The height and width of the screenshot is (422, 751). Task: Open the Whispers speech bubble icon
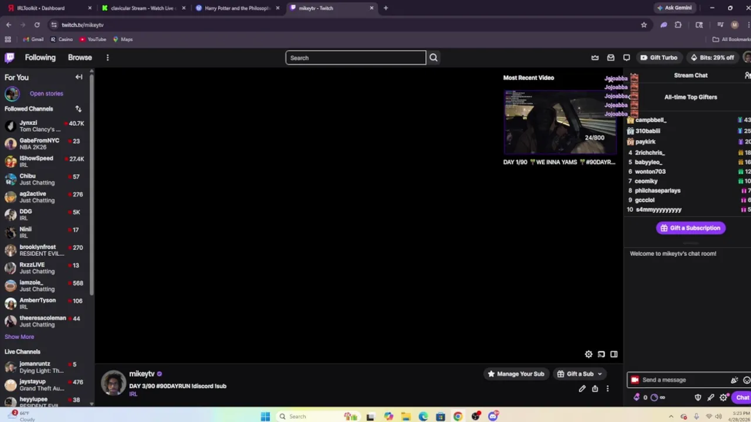[627, 57]
